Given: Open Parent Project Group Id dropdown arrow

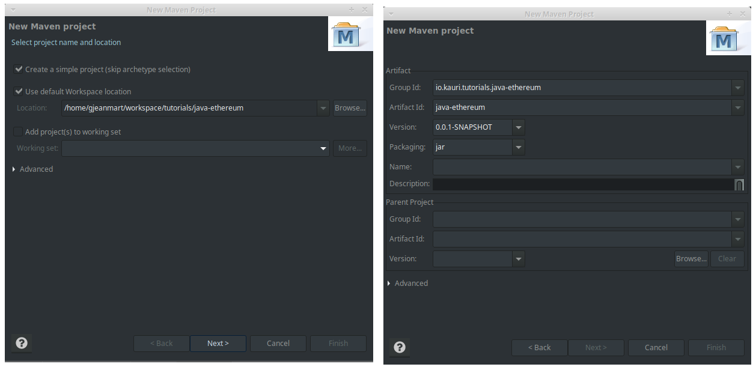Looking at the screenshot, I should [x=738, y=219].
